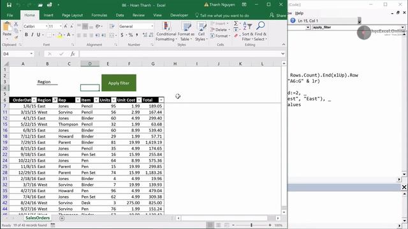Increase font size with large A
The height and width of the screenshot is (229, 408).
pyautogui.click(x=66, y=26)
